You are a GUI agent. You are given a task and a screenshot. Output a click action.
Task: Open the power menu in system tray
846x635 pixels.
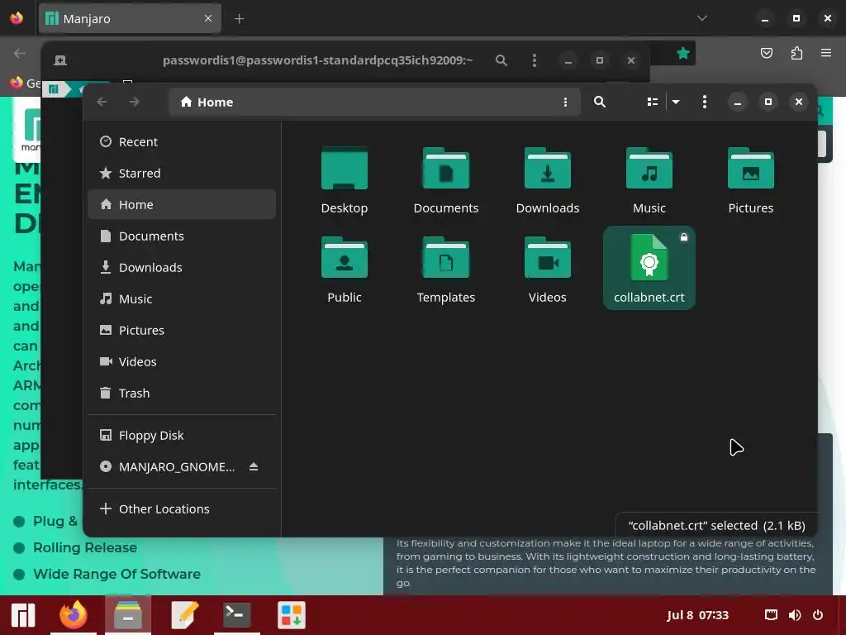[x=818, y=615]
